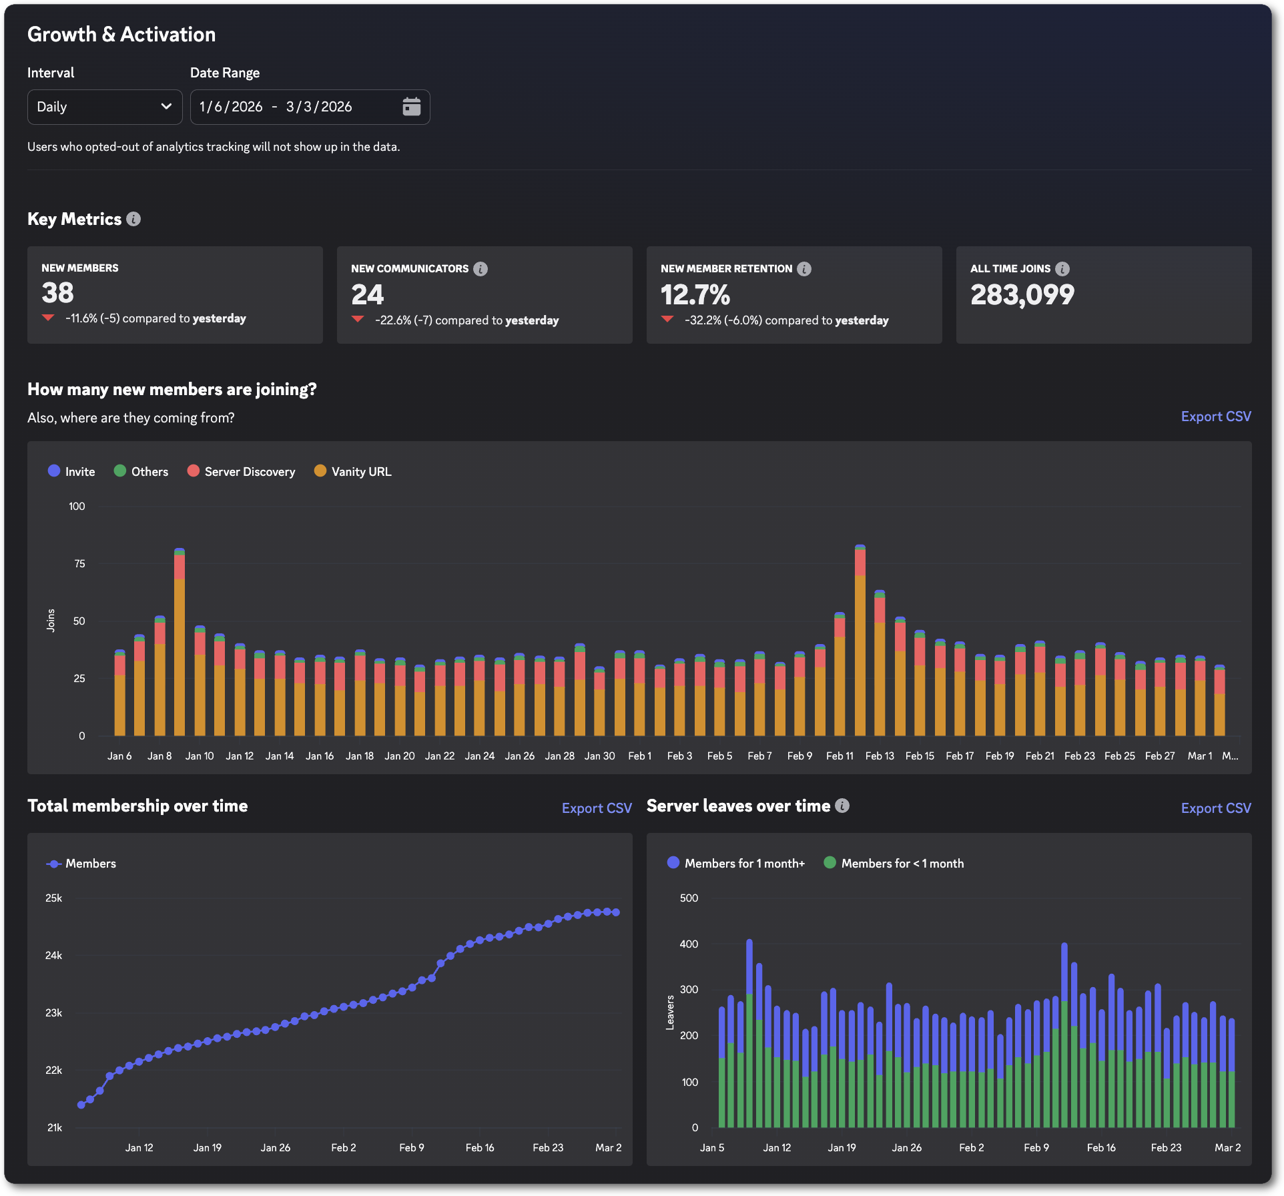Click the All Time Joins info icon
Image resolution: width=1284 pixels, height=1196 pixels.
coord(1061,268)
